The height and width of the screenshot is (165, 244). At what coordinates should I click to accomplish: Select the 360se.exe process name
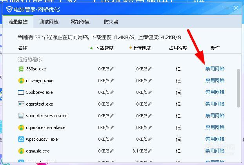pos(36,69)
